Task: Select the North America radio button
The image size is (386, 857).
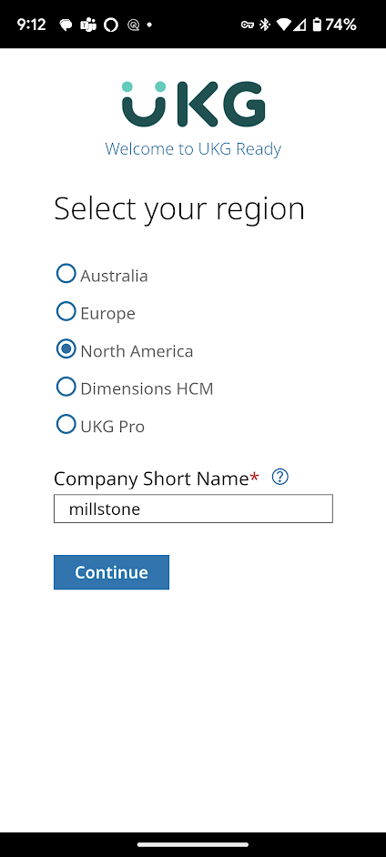Action: point(66,348)
